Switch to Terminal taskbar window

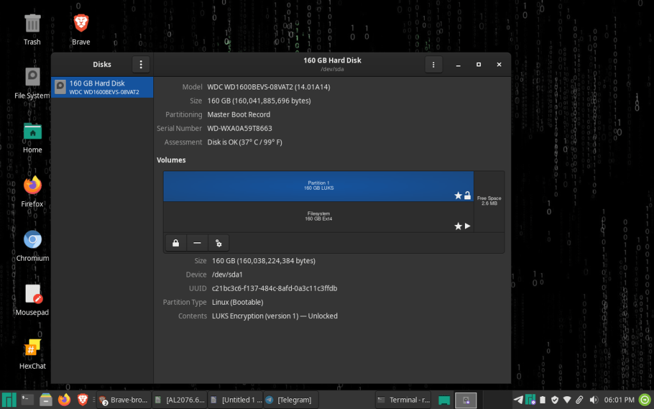pyautogui.click(x=404, y=400)
